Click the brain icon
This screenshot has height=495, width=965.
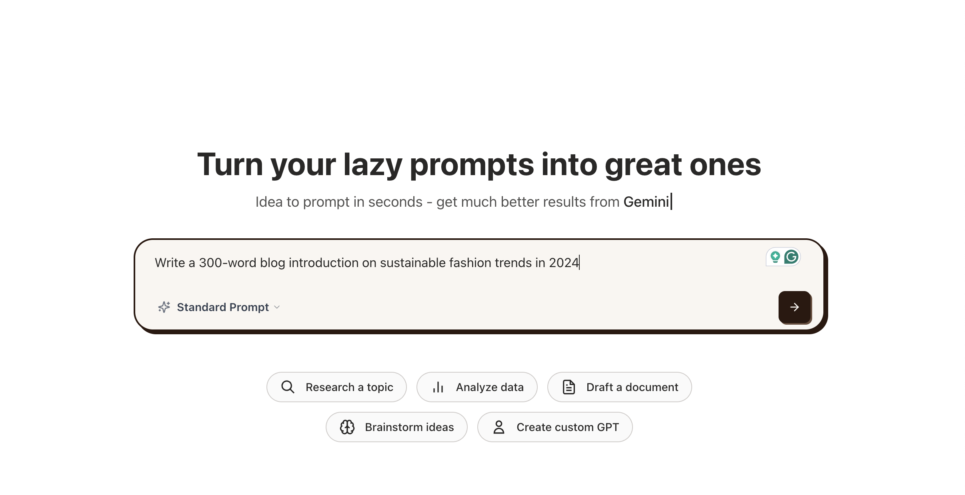tap(347, 427)
